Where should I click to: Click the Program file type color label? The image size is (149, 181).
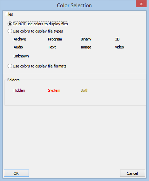click(55, 39)
